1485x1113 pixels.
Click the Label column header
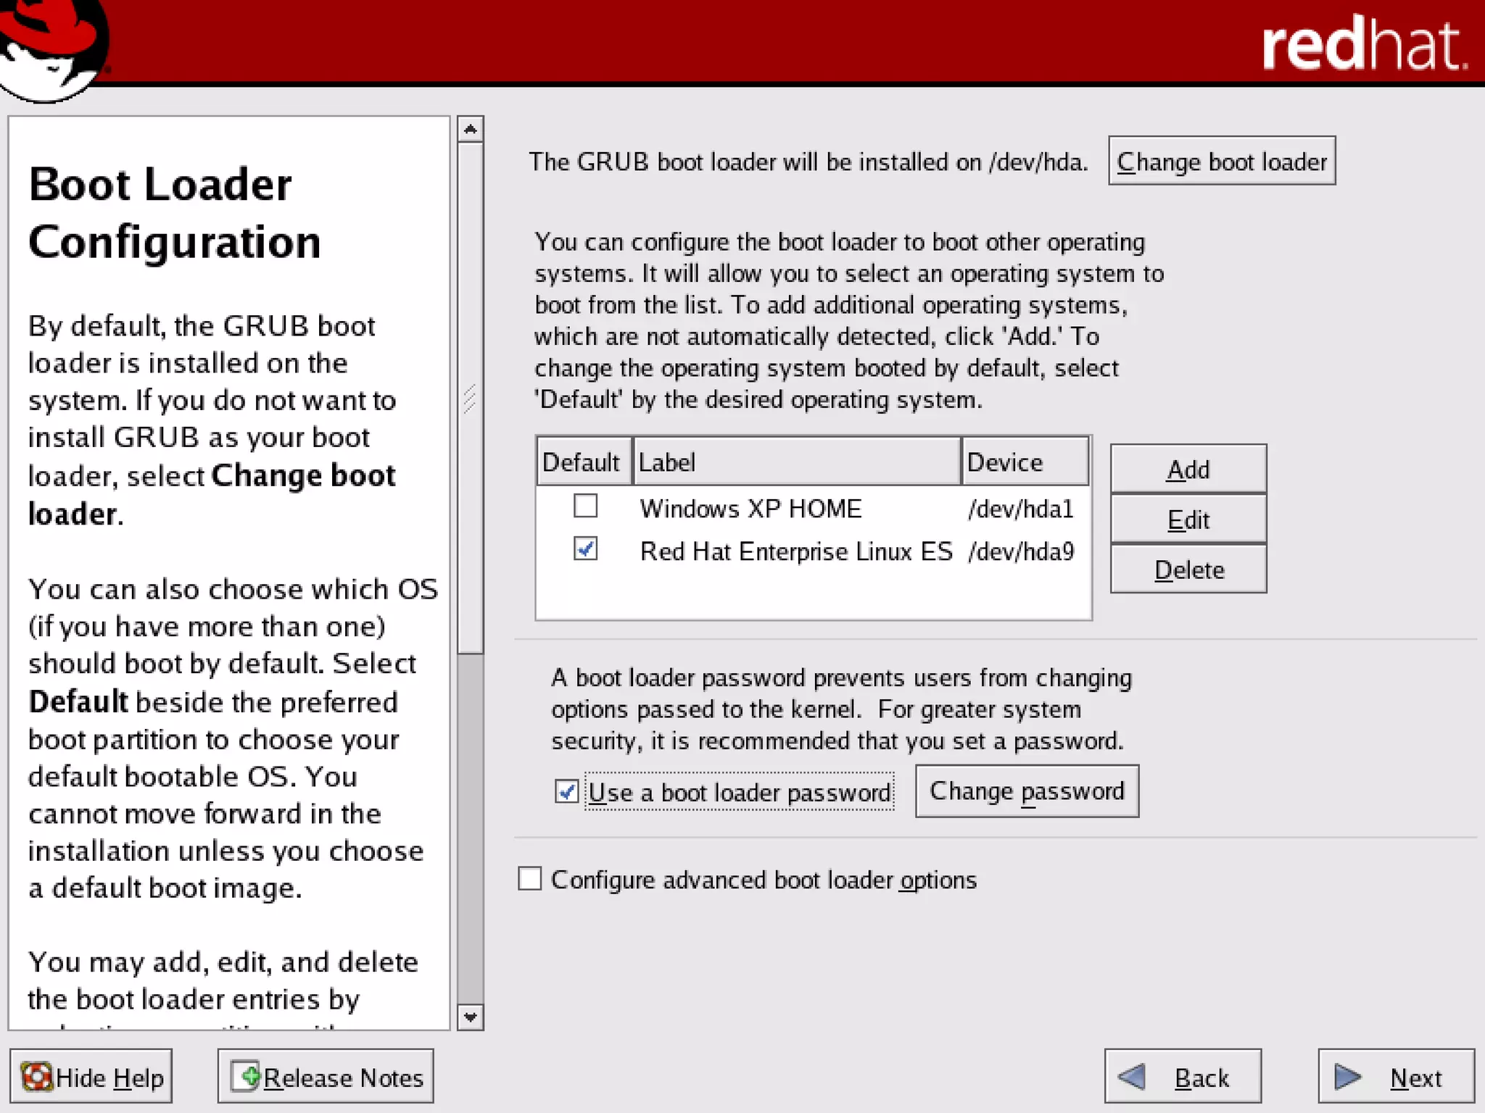coord(795,462)
